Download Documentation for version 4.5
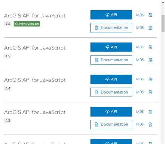165x144 pixels. 111,60
